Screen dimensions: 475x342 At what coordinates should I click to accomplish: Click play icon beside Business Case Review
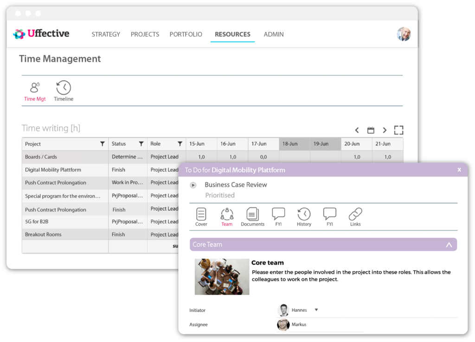pos(193,185)
